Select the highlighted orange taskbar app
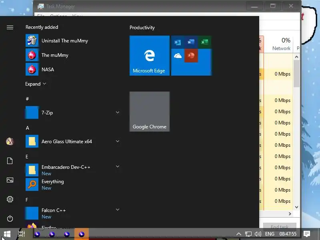This screenshot has height=240, width=320. point(82,234)
